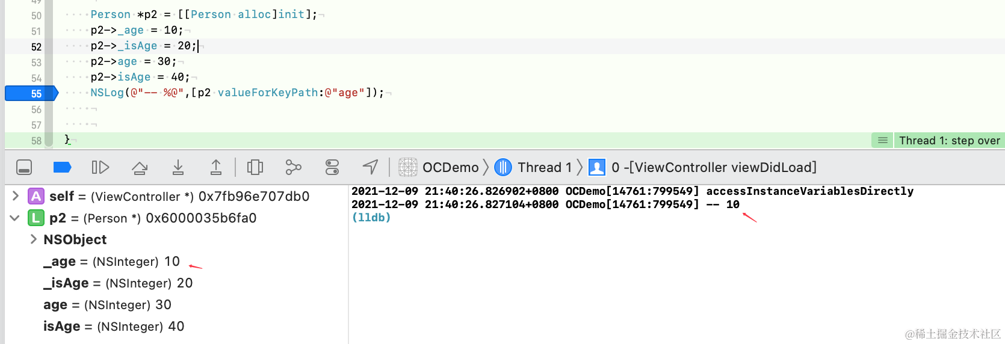The height and width of the screenshot is (344, 1005).
Task: Click the Step Out button
Action: click(216, 167)
